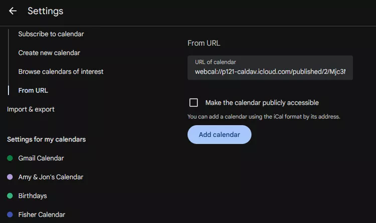Select the From URL sidebar item

pyautogui.click(x=33, y=90)
